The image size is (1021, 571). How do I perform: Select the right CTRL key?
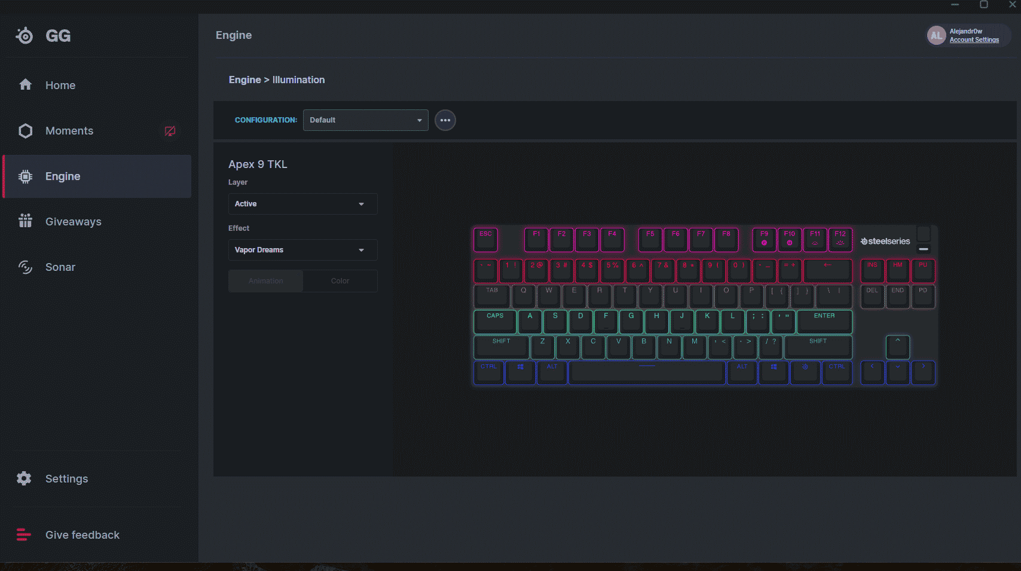837,372
